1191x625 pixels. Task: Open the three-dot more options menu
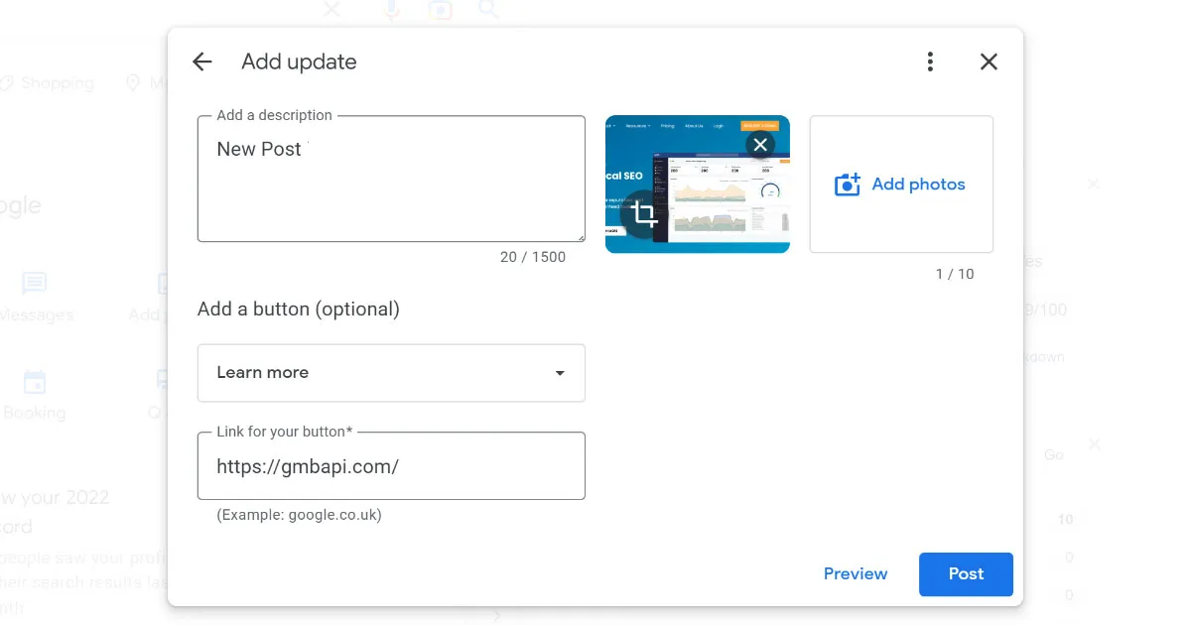(x=930, y=62)
